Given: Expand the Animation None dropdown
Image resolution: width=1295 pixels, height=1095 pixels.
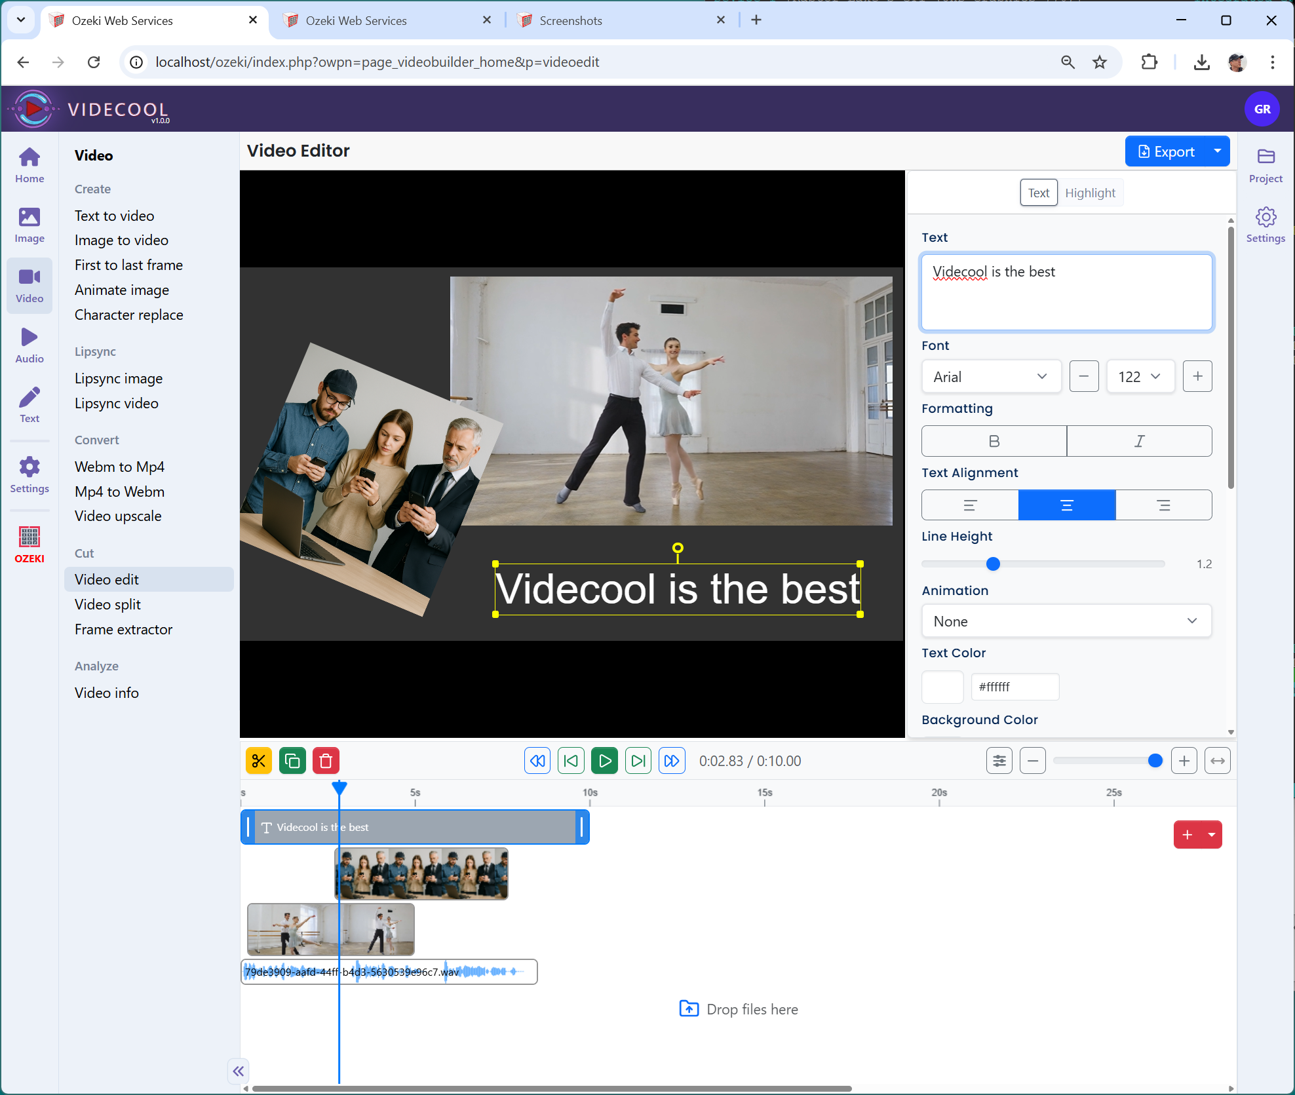Looking at the screenshot, I should 1066,621.
